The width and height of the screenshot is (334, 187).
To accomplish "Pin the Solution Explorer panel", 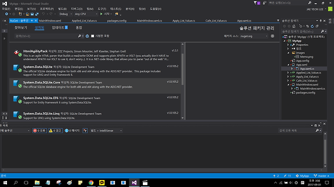I will coord(321,21).
